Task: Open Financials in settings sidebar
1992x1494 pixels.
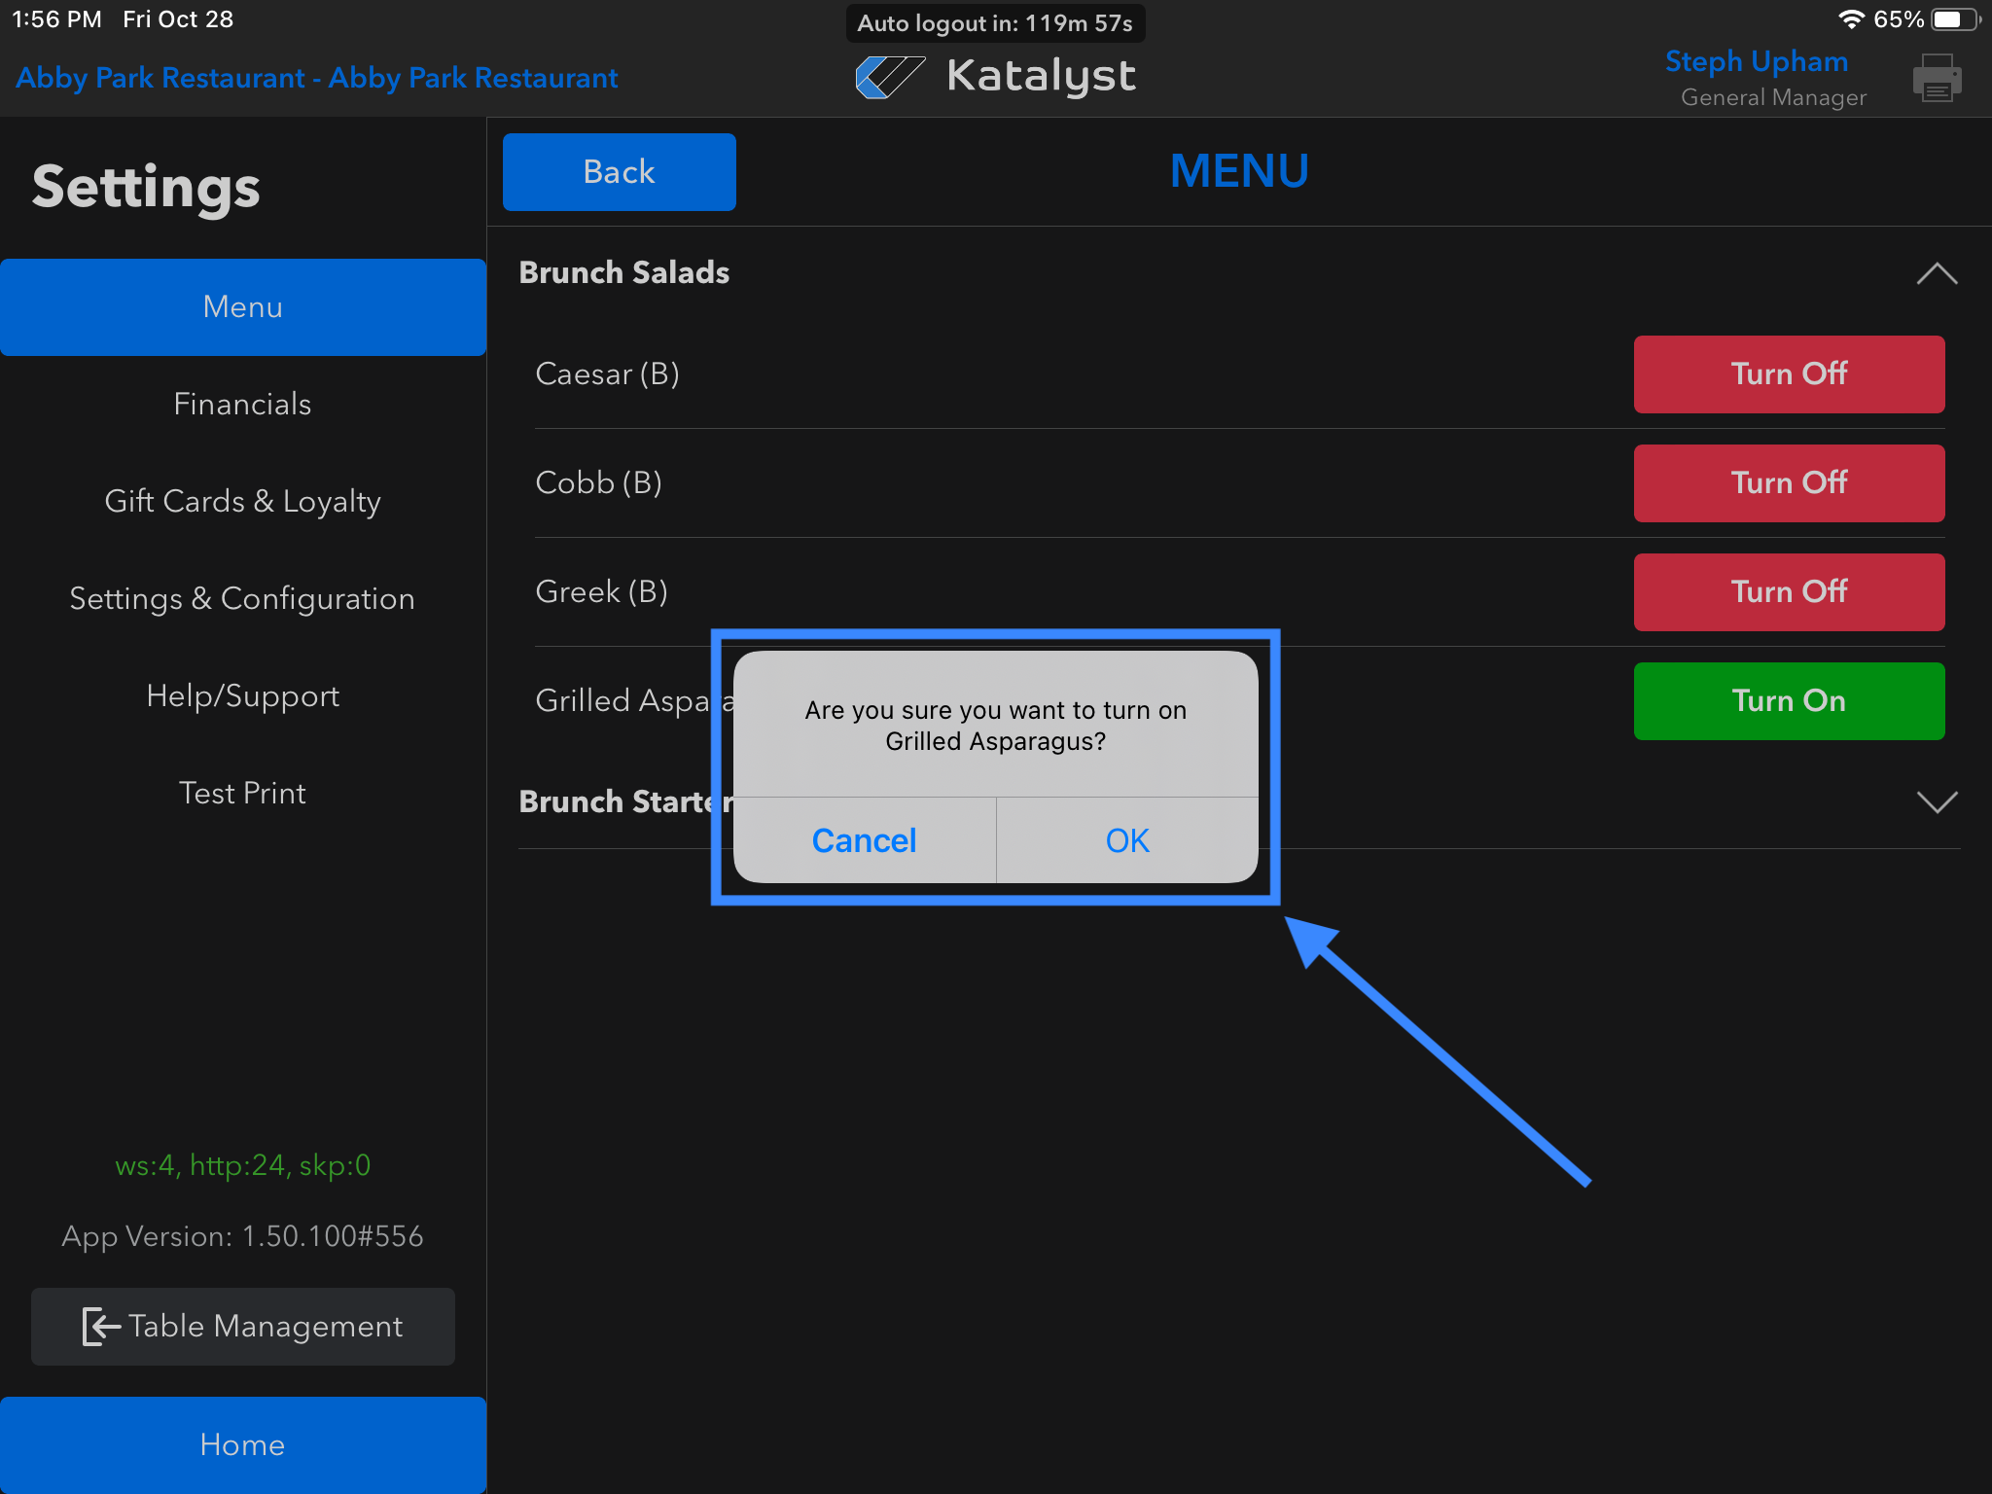Action: click(242, 404)
